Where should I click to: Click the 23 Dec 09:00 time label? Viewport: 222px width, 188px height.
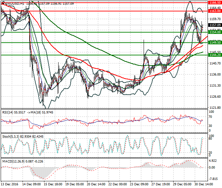[x=139, y=184]
